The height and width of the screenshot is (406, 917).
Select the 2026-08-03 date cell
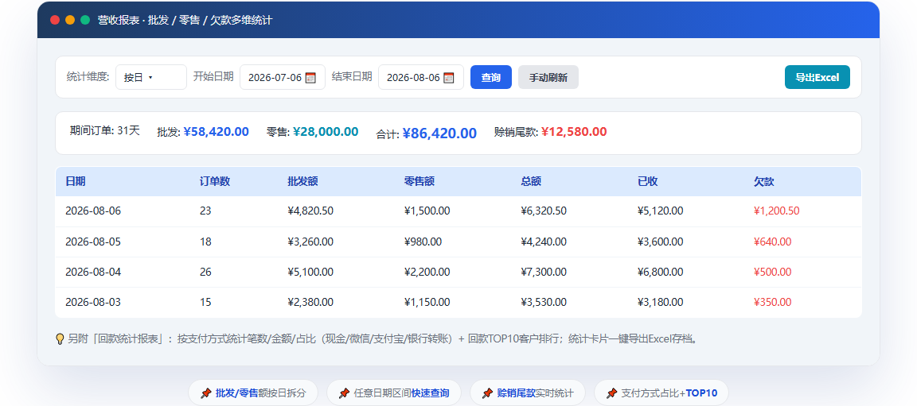[x=93, y=302]
